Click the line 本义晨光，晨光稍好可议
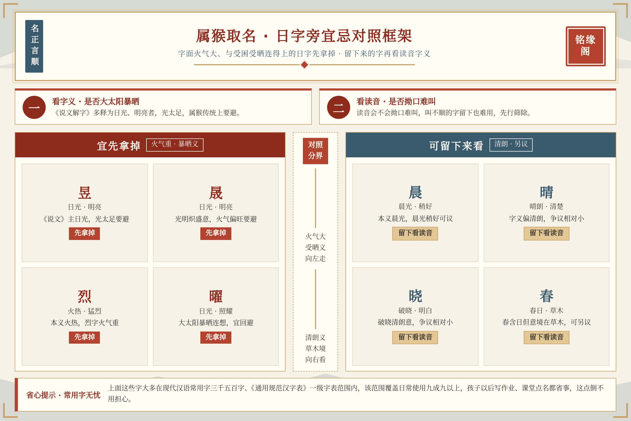Screen dimensions: 631x421 click(415, 218)
